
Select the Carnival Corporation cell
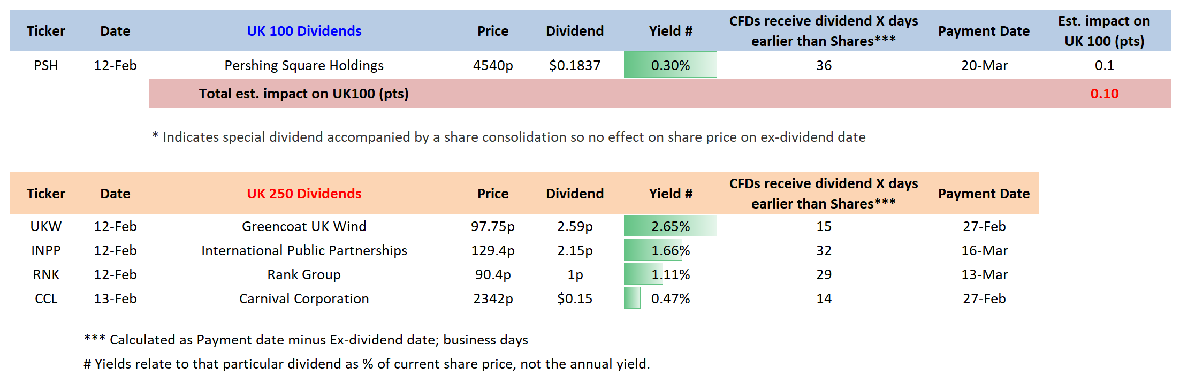[304, 298]
